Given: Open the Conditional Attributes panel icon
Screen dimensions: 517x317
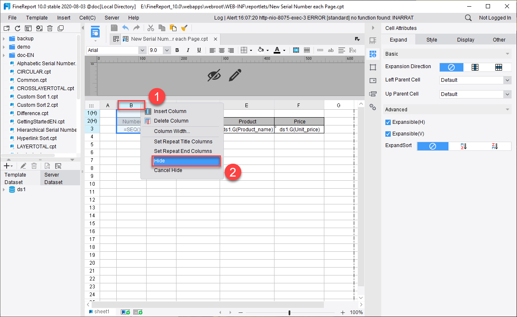Looking at the screenshot, I should pos(372,93).
